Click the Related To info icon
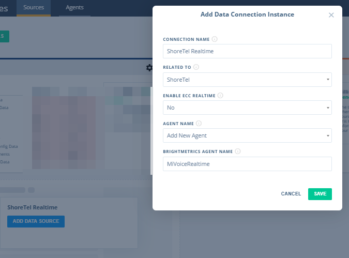The height and width of the screenshot is (258, 349). pos(196,67)
